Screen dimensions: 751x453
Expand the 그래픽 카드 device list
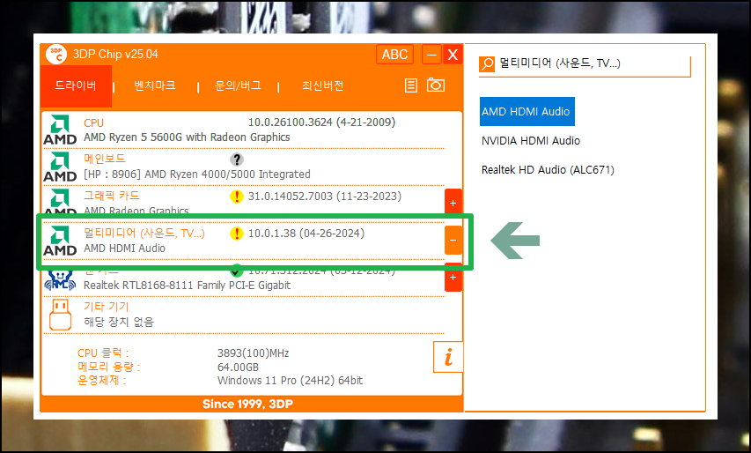pos(453,204)
